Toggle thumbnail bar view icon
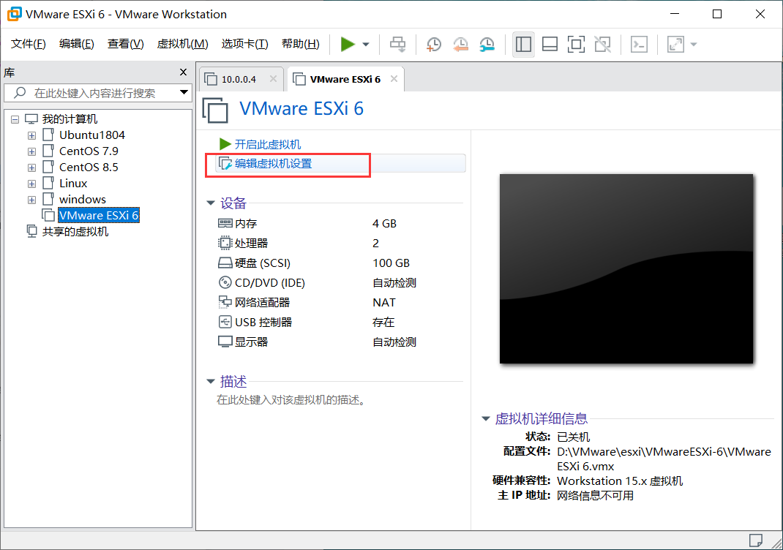783x550 pixels. point(550,44)
